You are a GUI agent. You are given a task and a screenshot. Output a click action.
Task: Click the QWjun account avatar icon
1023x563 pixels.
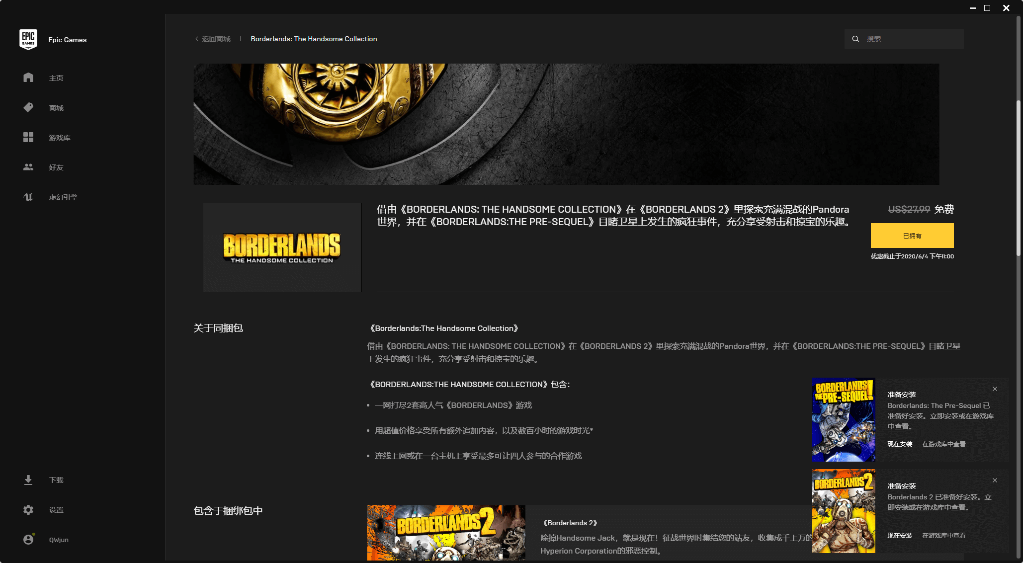28,540
